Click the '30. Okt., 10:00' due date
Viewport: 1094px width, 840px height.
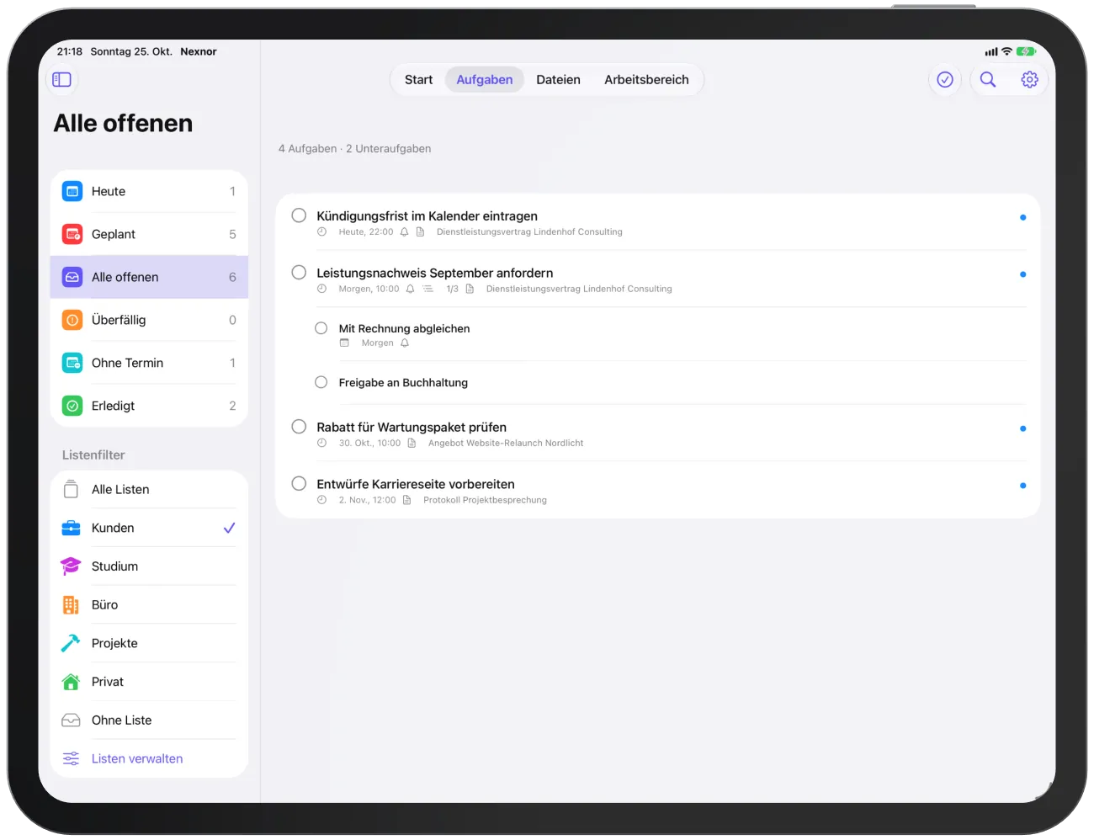369,444
